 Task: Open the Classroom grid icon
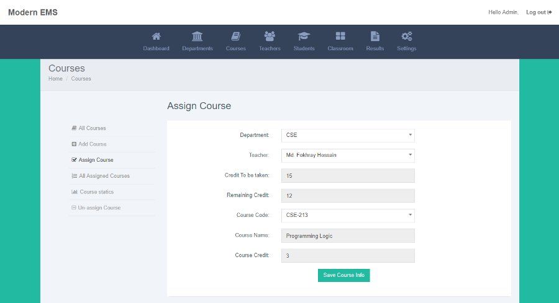point(340,36)
